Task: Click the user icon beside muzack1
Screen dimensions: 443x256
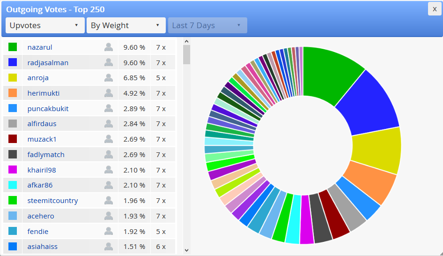Action: pos(109,139)
